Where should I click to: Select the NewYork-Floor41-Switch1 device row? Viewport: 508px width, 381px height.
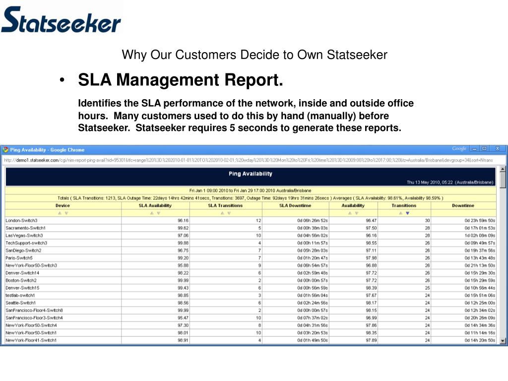pos(251,340)
